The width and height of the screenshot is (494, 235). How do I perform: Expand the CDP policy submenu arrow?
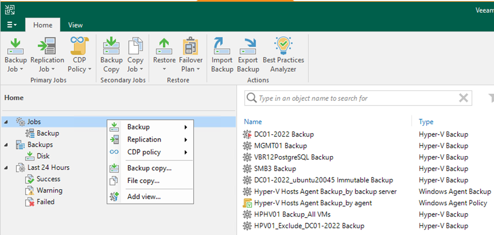point(186,152)
